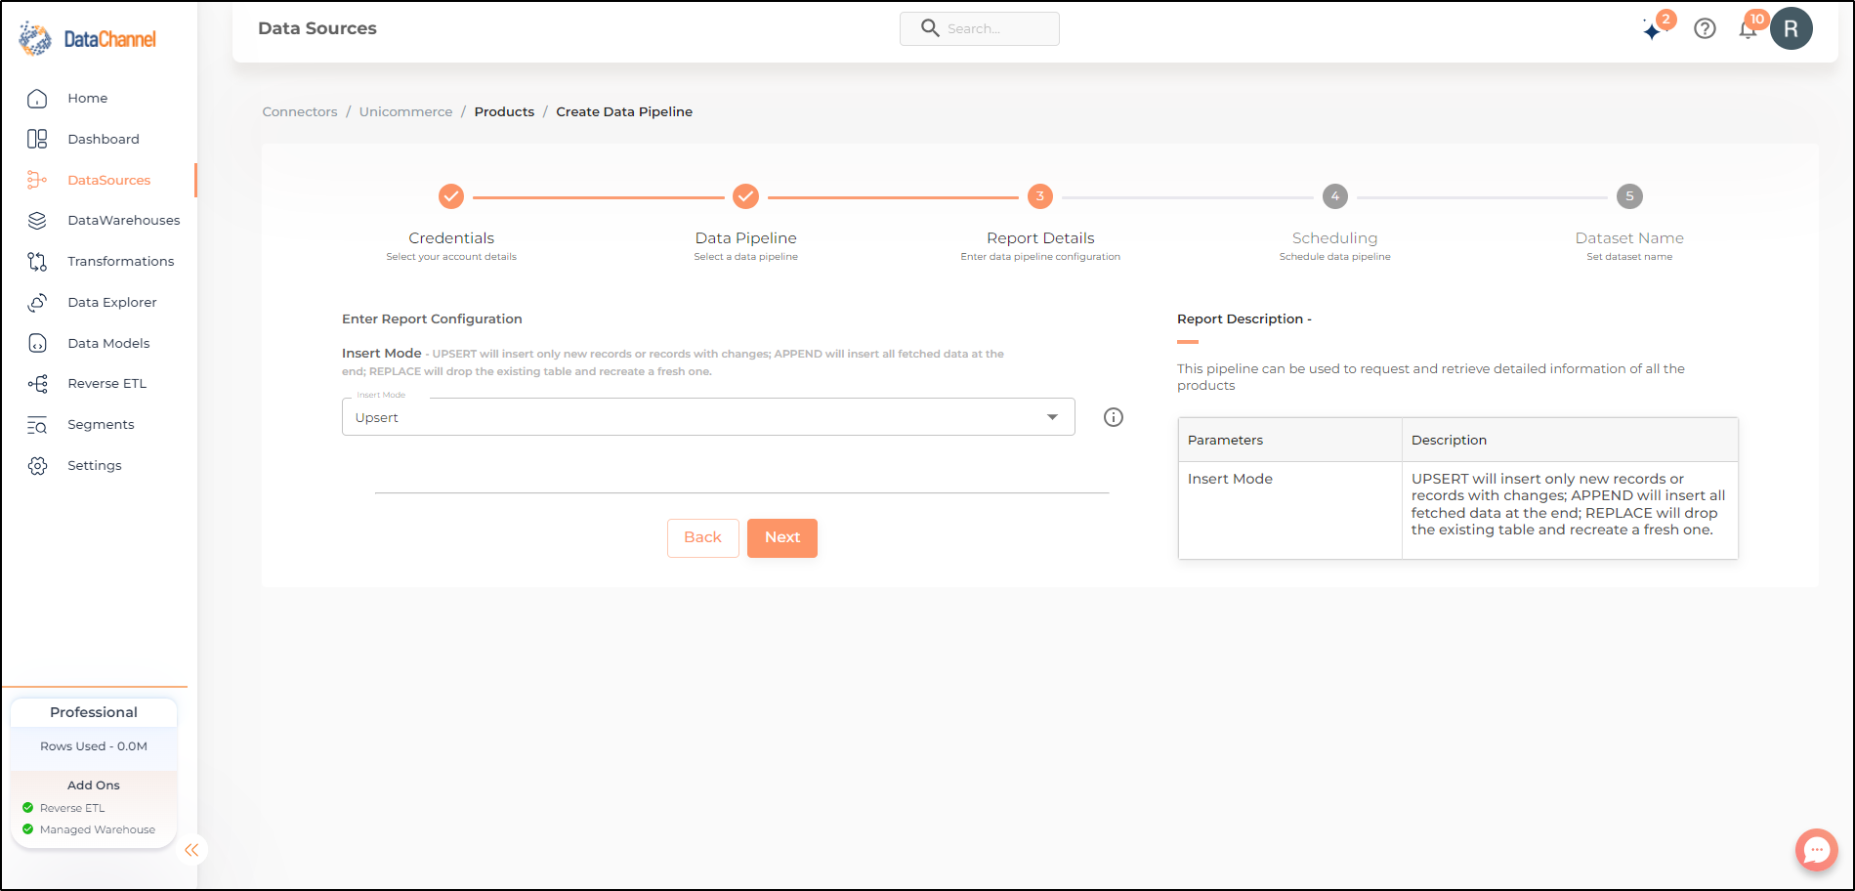The width and height of the screenshot is (1855, 891).
Task: Click the Reverse ETL add-on entry
Action: tap(72, 808)
